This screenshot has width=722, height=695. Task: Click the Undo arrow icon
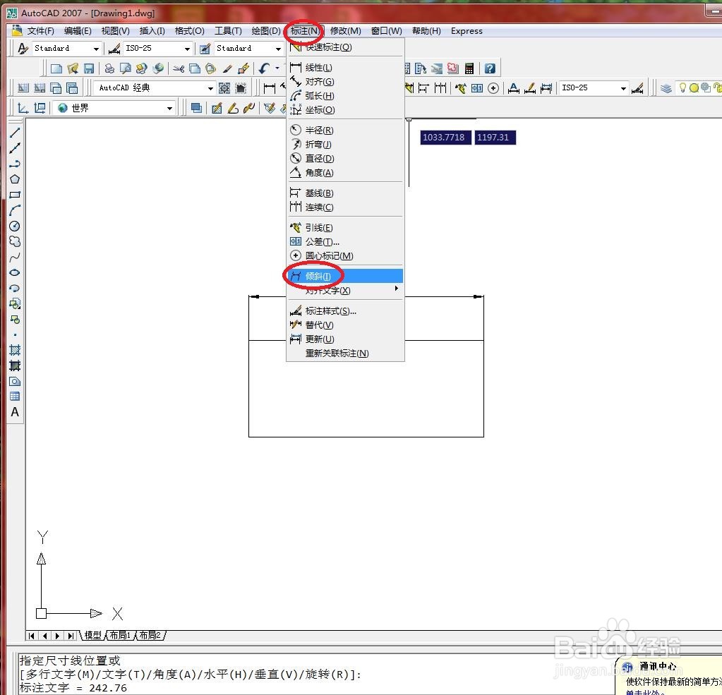pos(264,68)
